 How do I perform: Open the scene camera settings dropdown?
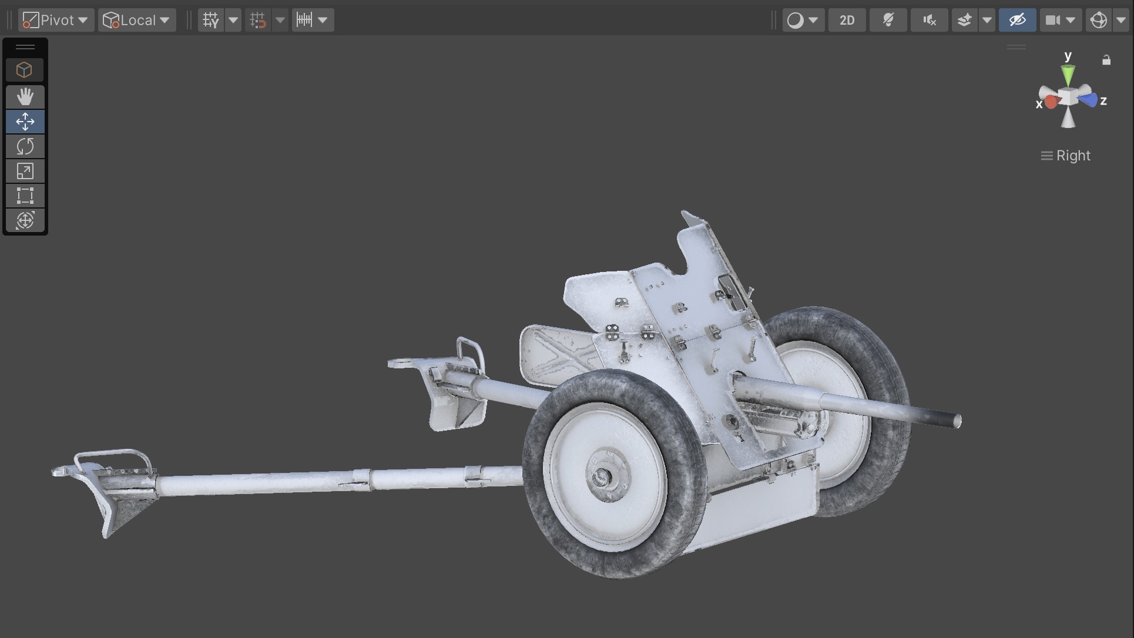pos(1061,20)
